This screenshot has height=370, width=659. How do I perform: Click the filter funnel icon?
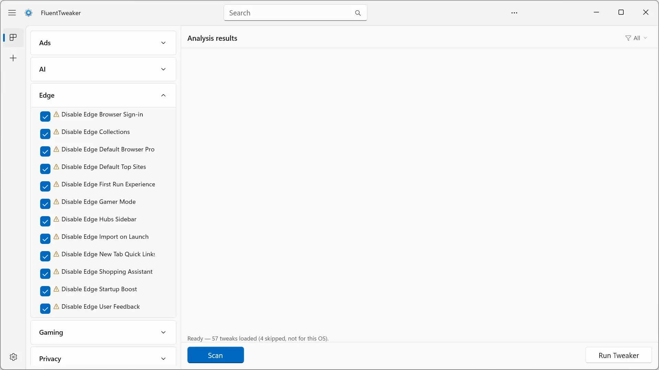pyautogui.click(x=628, y=38)
